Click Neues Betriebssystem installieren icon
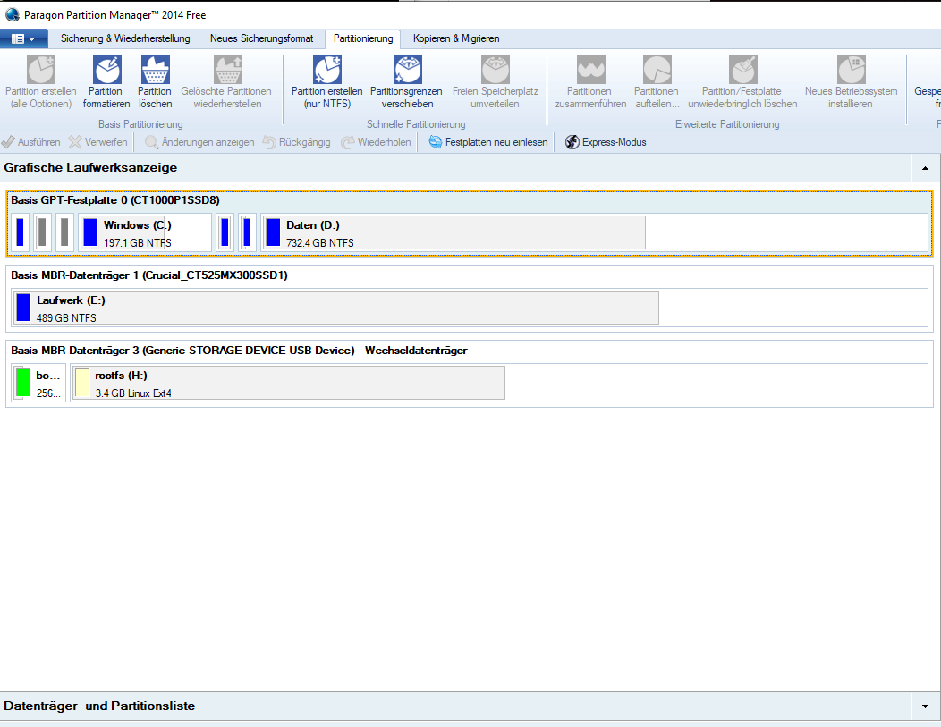The height and width of the screenshot is (727, 941). 851,70
